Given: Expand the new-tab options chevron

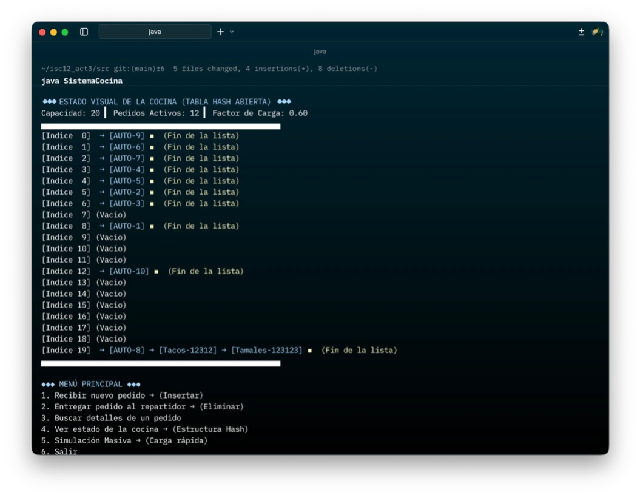Looking at the screenshot, I should pyautogui.click(x=232, y=32).
